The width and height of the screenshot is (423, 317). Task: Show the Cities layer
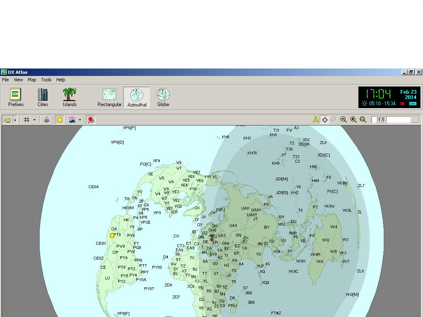click(43, 97)
